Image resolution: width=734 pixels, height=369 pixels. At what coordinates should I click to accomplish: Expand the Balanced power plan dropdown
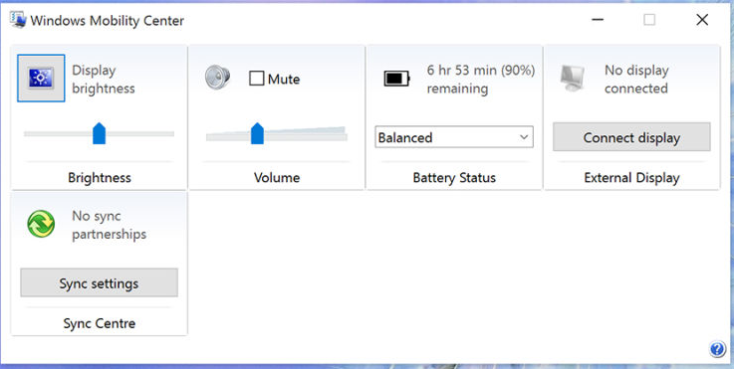click(454, 137)
